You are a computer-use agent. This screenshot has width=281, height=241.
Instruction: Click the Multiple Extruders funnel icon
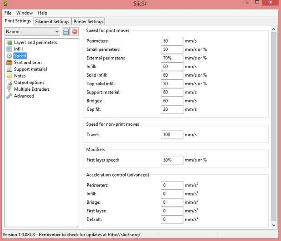tap(10, 89)
